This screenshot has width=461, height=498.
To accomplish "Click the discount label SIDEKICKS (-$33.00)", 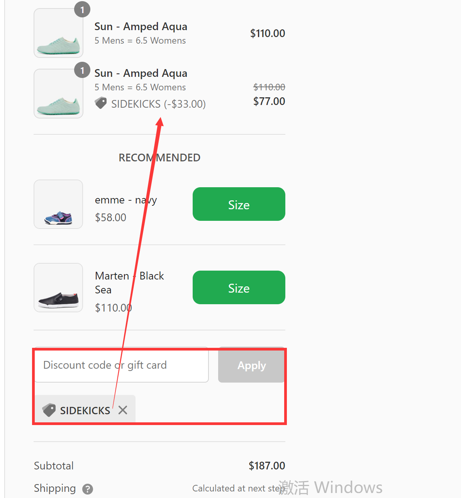I will 158,103.
